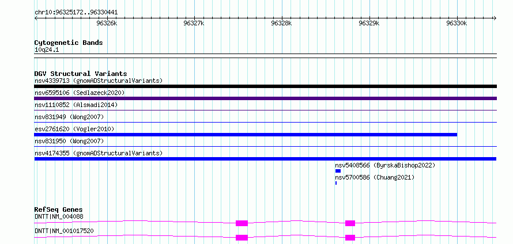This screenshot has width=513, height=244.
Task: Select variant label nsv5408566 (ByrskaBishop2022)
Action: [386, 165]
